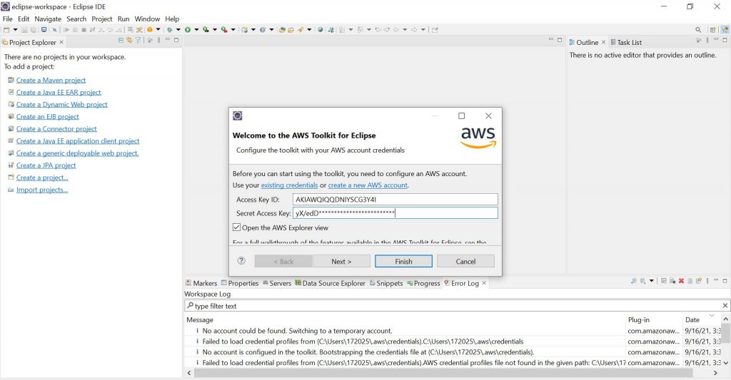
Task: Click the green Run toolbar icon
Action: 188,29
